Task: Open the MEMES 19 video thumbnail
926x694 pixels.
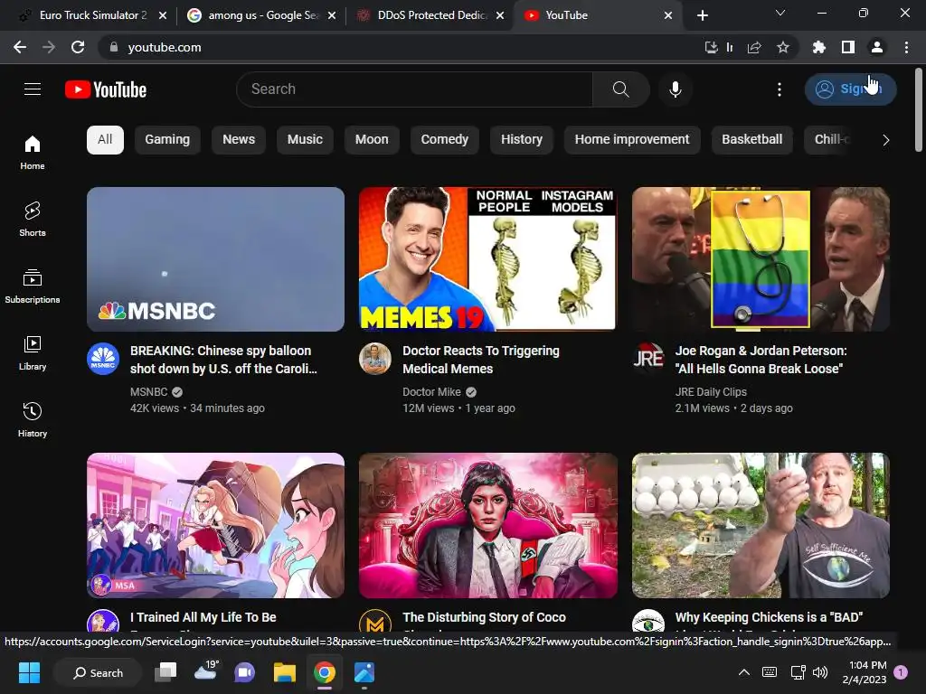Action: click(x=487, y=259)
